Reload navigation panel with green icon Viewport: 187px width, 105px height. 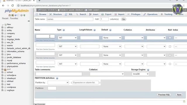[24, 15]
